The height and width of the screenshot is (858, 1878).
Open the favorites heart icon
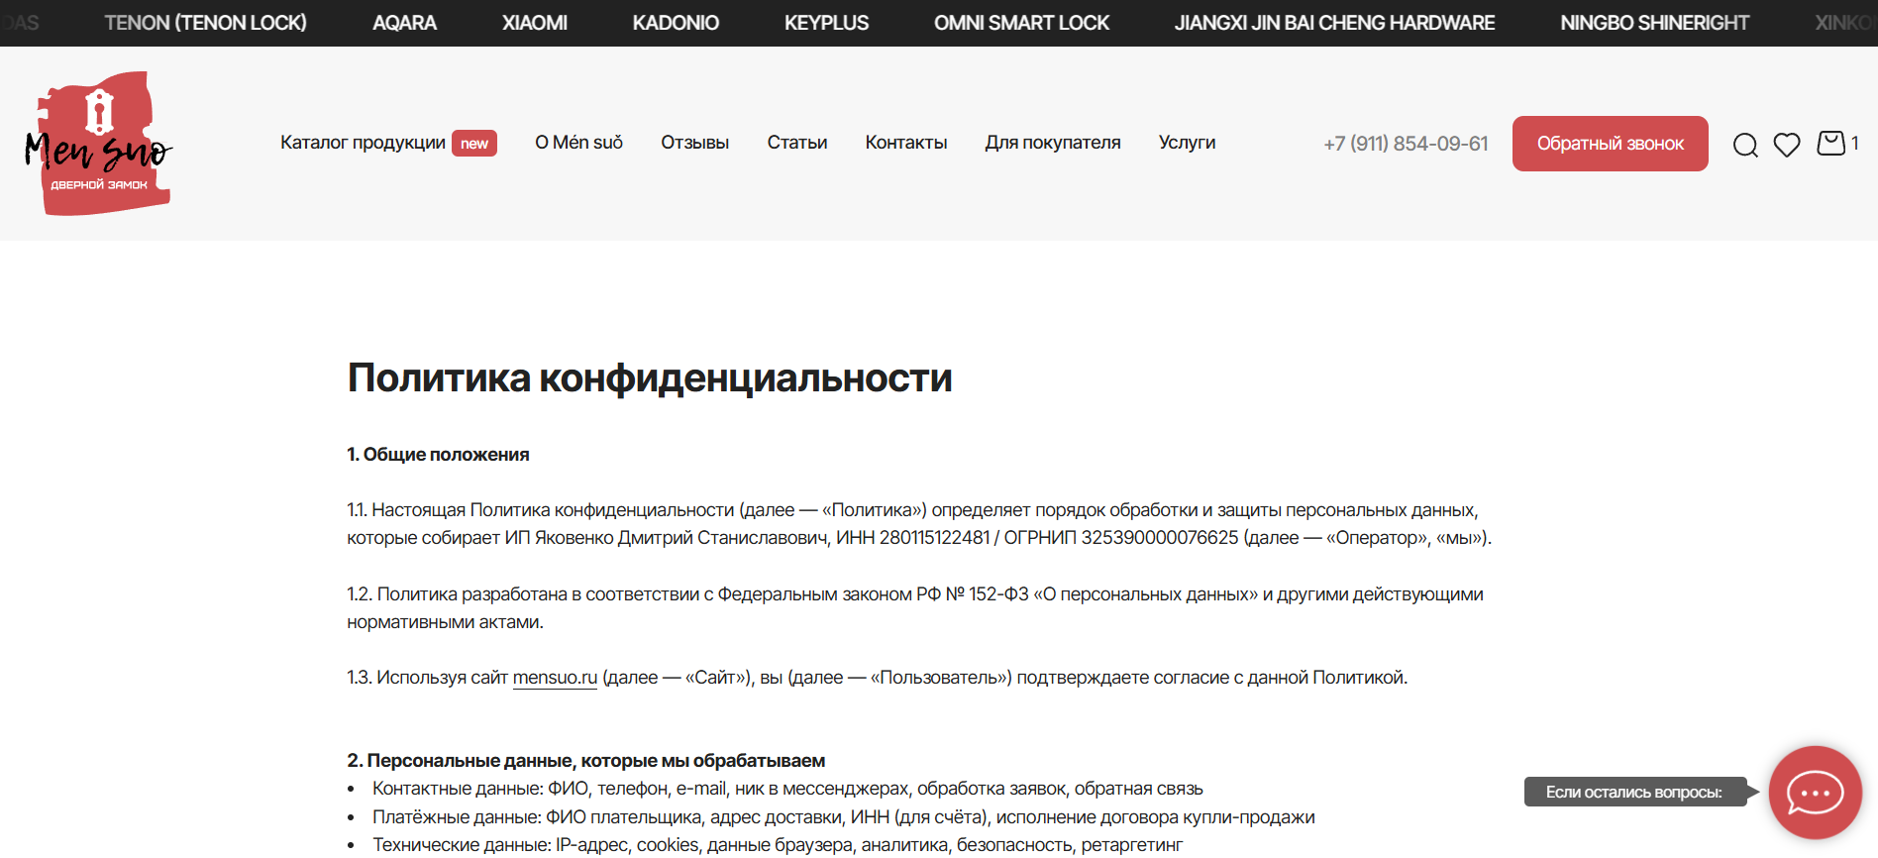(x=1787, y=145)
